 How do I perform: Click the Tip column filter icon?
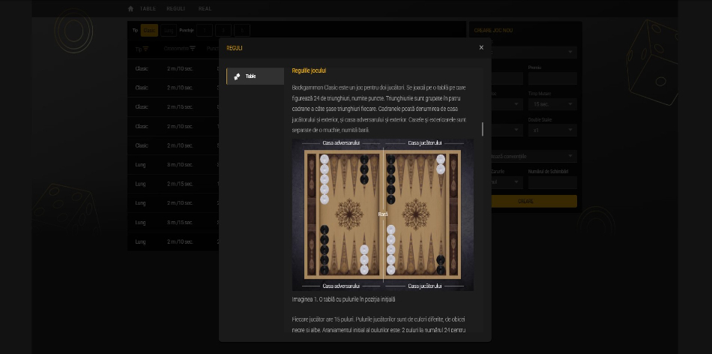(x=146, y=49)
